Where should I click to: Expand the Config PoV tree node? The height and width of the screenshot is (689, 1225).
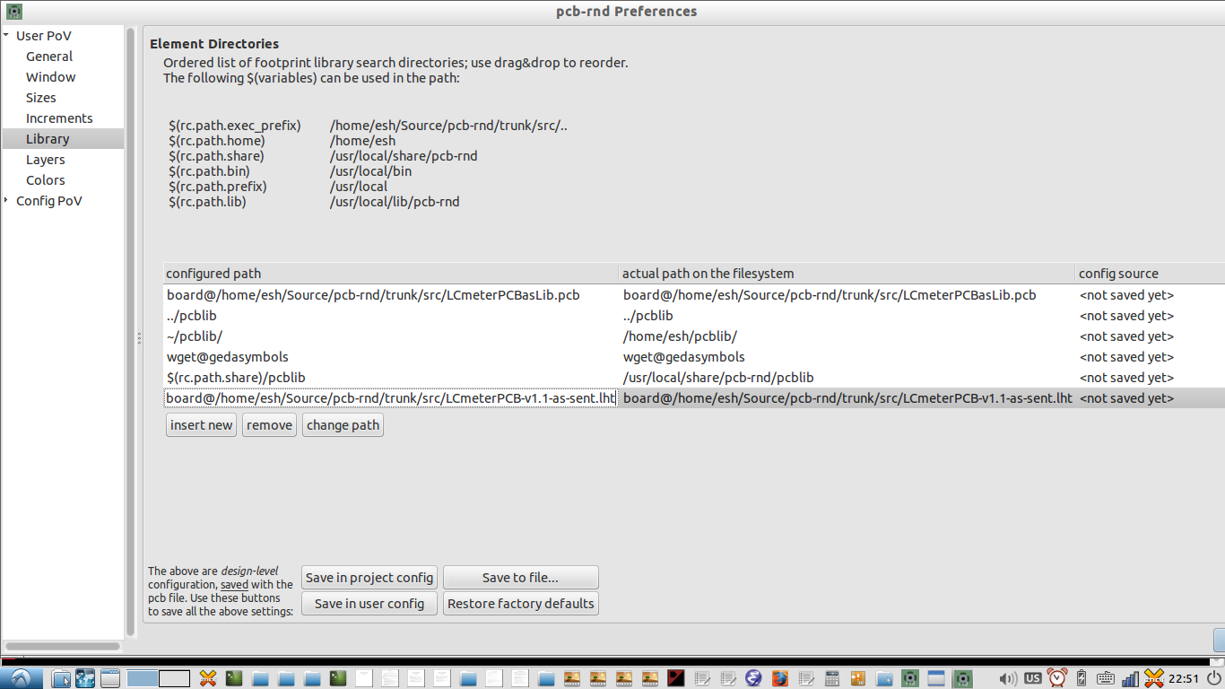click(7, 200)
